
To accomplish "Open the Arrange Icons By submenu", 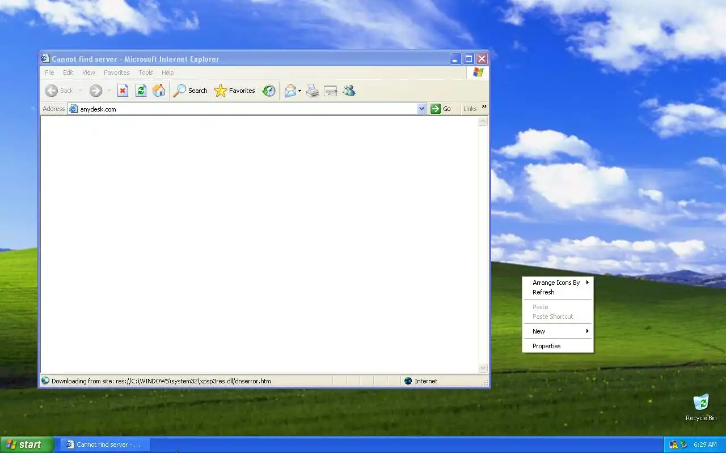I will click(x=558, y=283).
